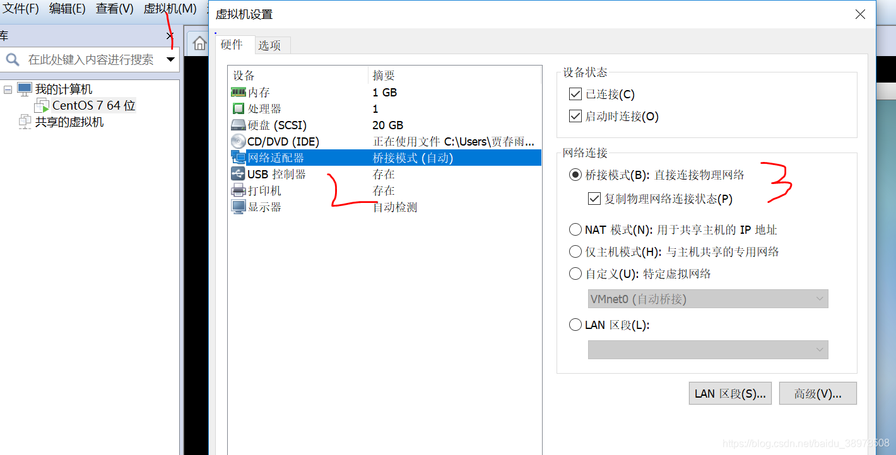Open the View (查看) menu
This screenshot has width=896, height=455.
[115, 9]
